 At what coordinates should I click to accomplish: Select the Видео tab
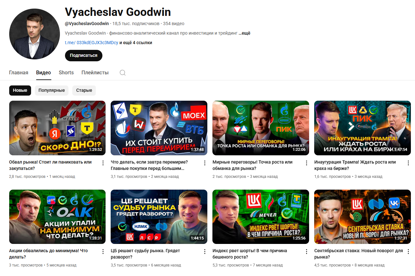tap(43, 72)
